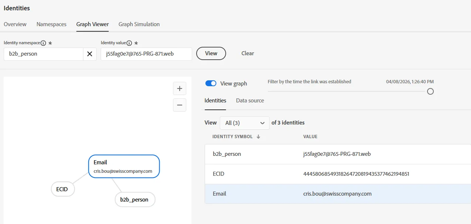The height and width of the screenshot is (224, 471).
Task: Sort by the Identity Symbol arrow icon
Action: (258, 137)
